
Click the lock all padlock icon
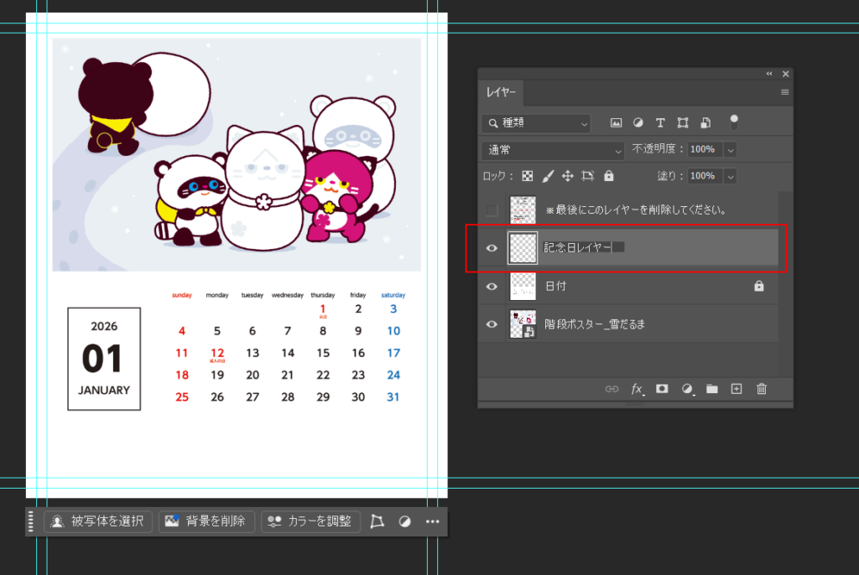click(x=609, y=176)
